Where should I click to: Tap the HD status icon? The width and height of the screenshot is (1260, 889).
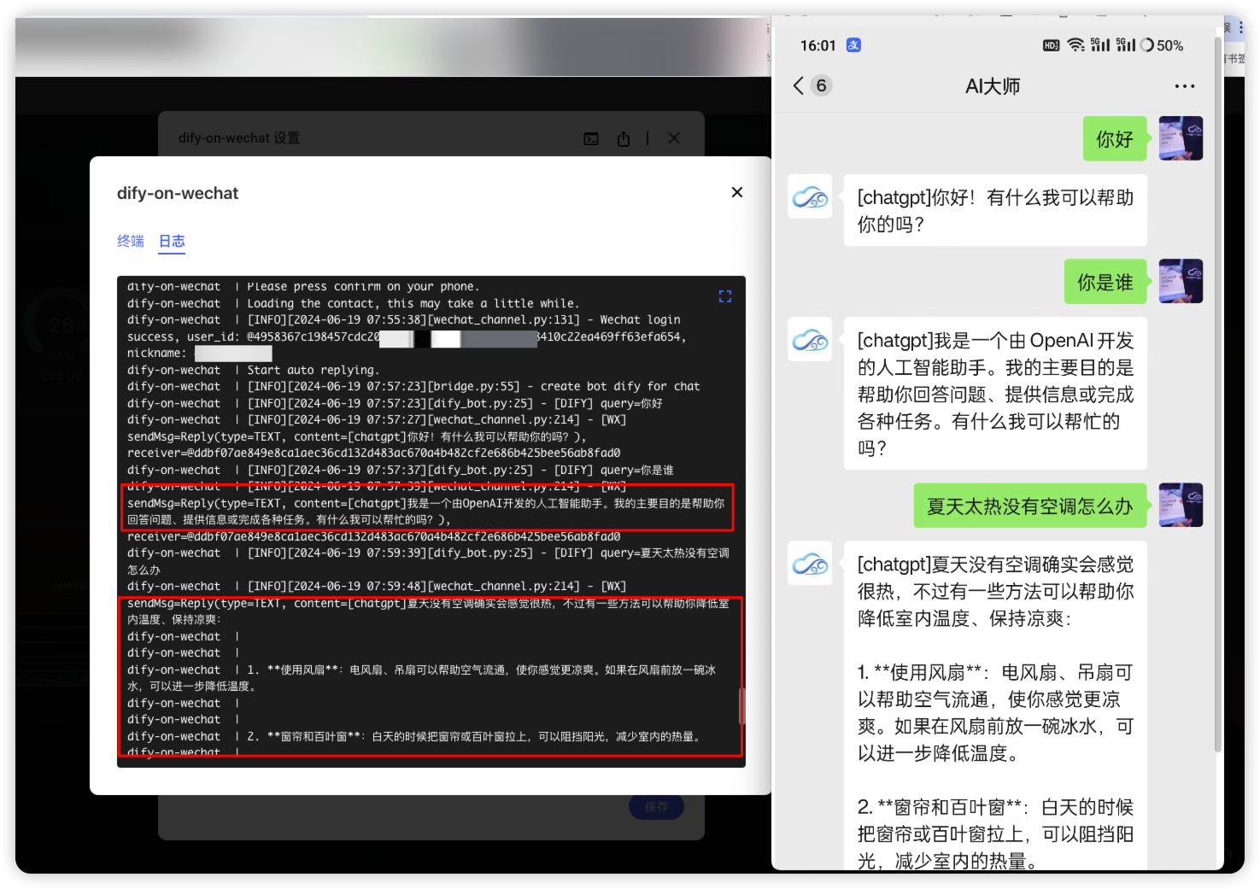pos(1052,45)
